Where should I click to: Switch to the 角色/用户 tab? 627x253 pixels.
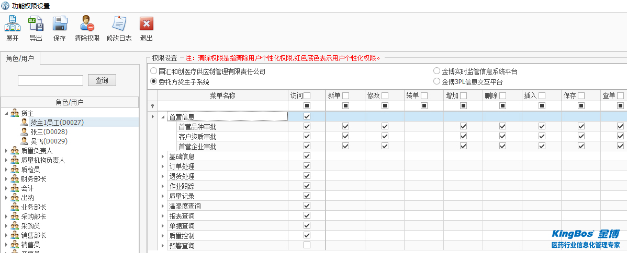[20, 58]
